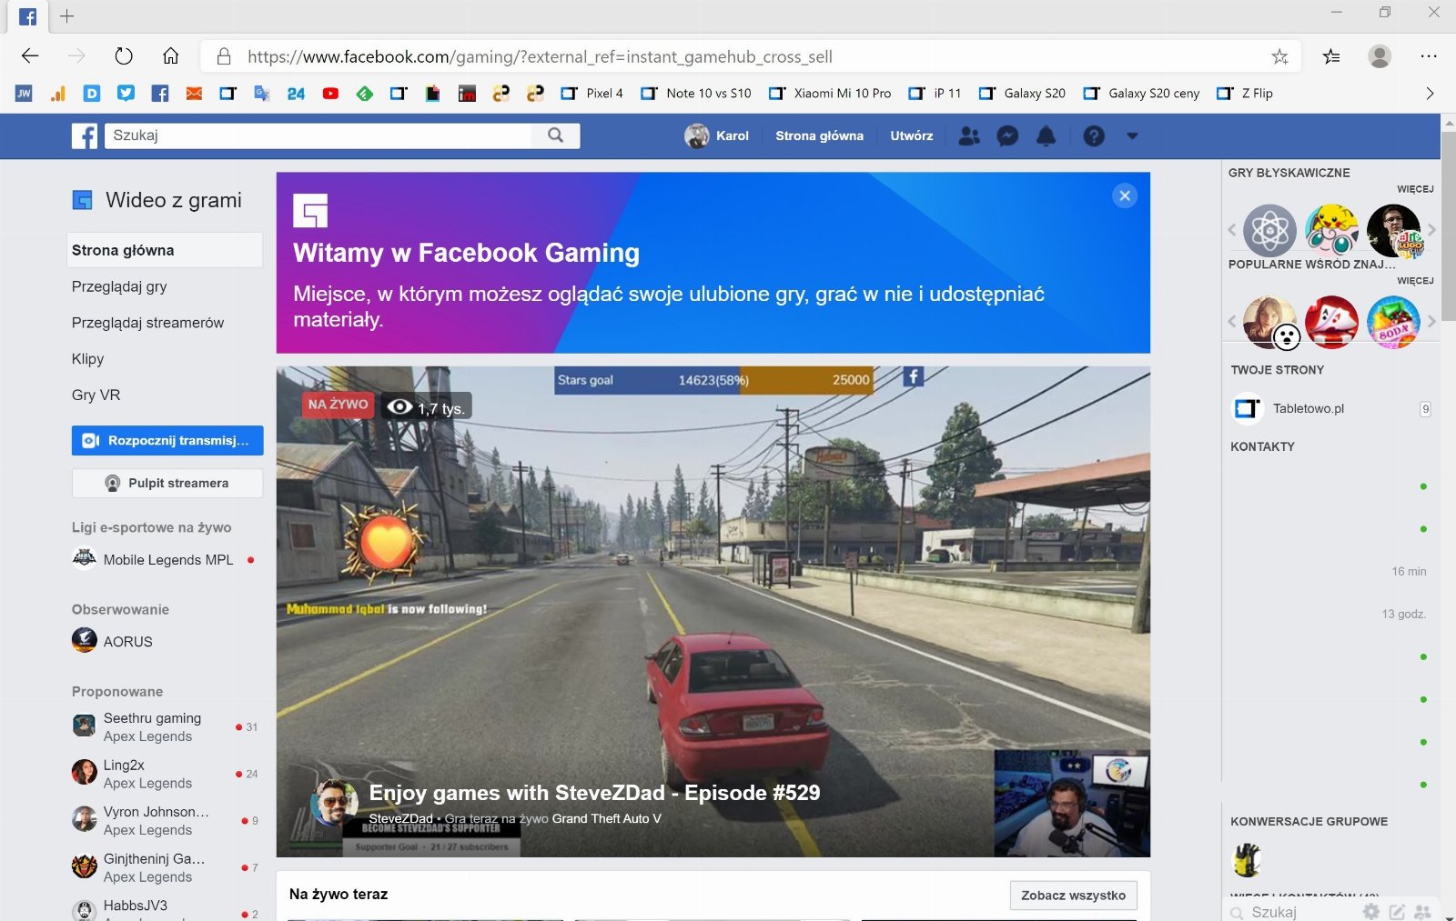This screenshot has height=921, width=1456.
Task: Open Seethru gaming streamer
Action: (165, 726)
